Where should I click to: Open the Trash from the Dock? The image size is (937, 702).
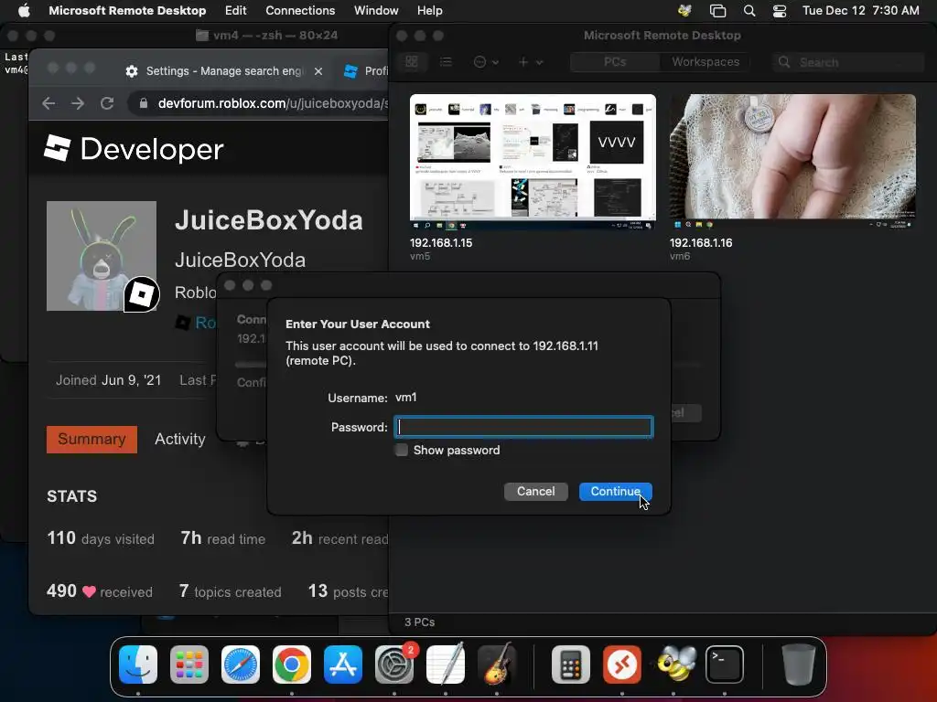click(x=798, y=665)
